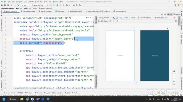Open the Refactor menu
183x102 pixels.
pyautogui.click(x=31, y=2)
